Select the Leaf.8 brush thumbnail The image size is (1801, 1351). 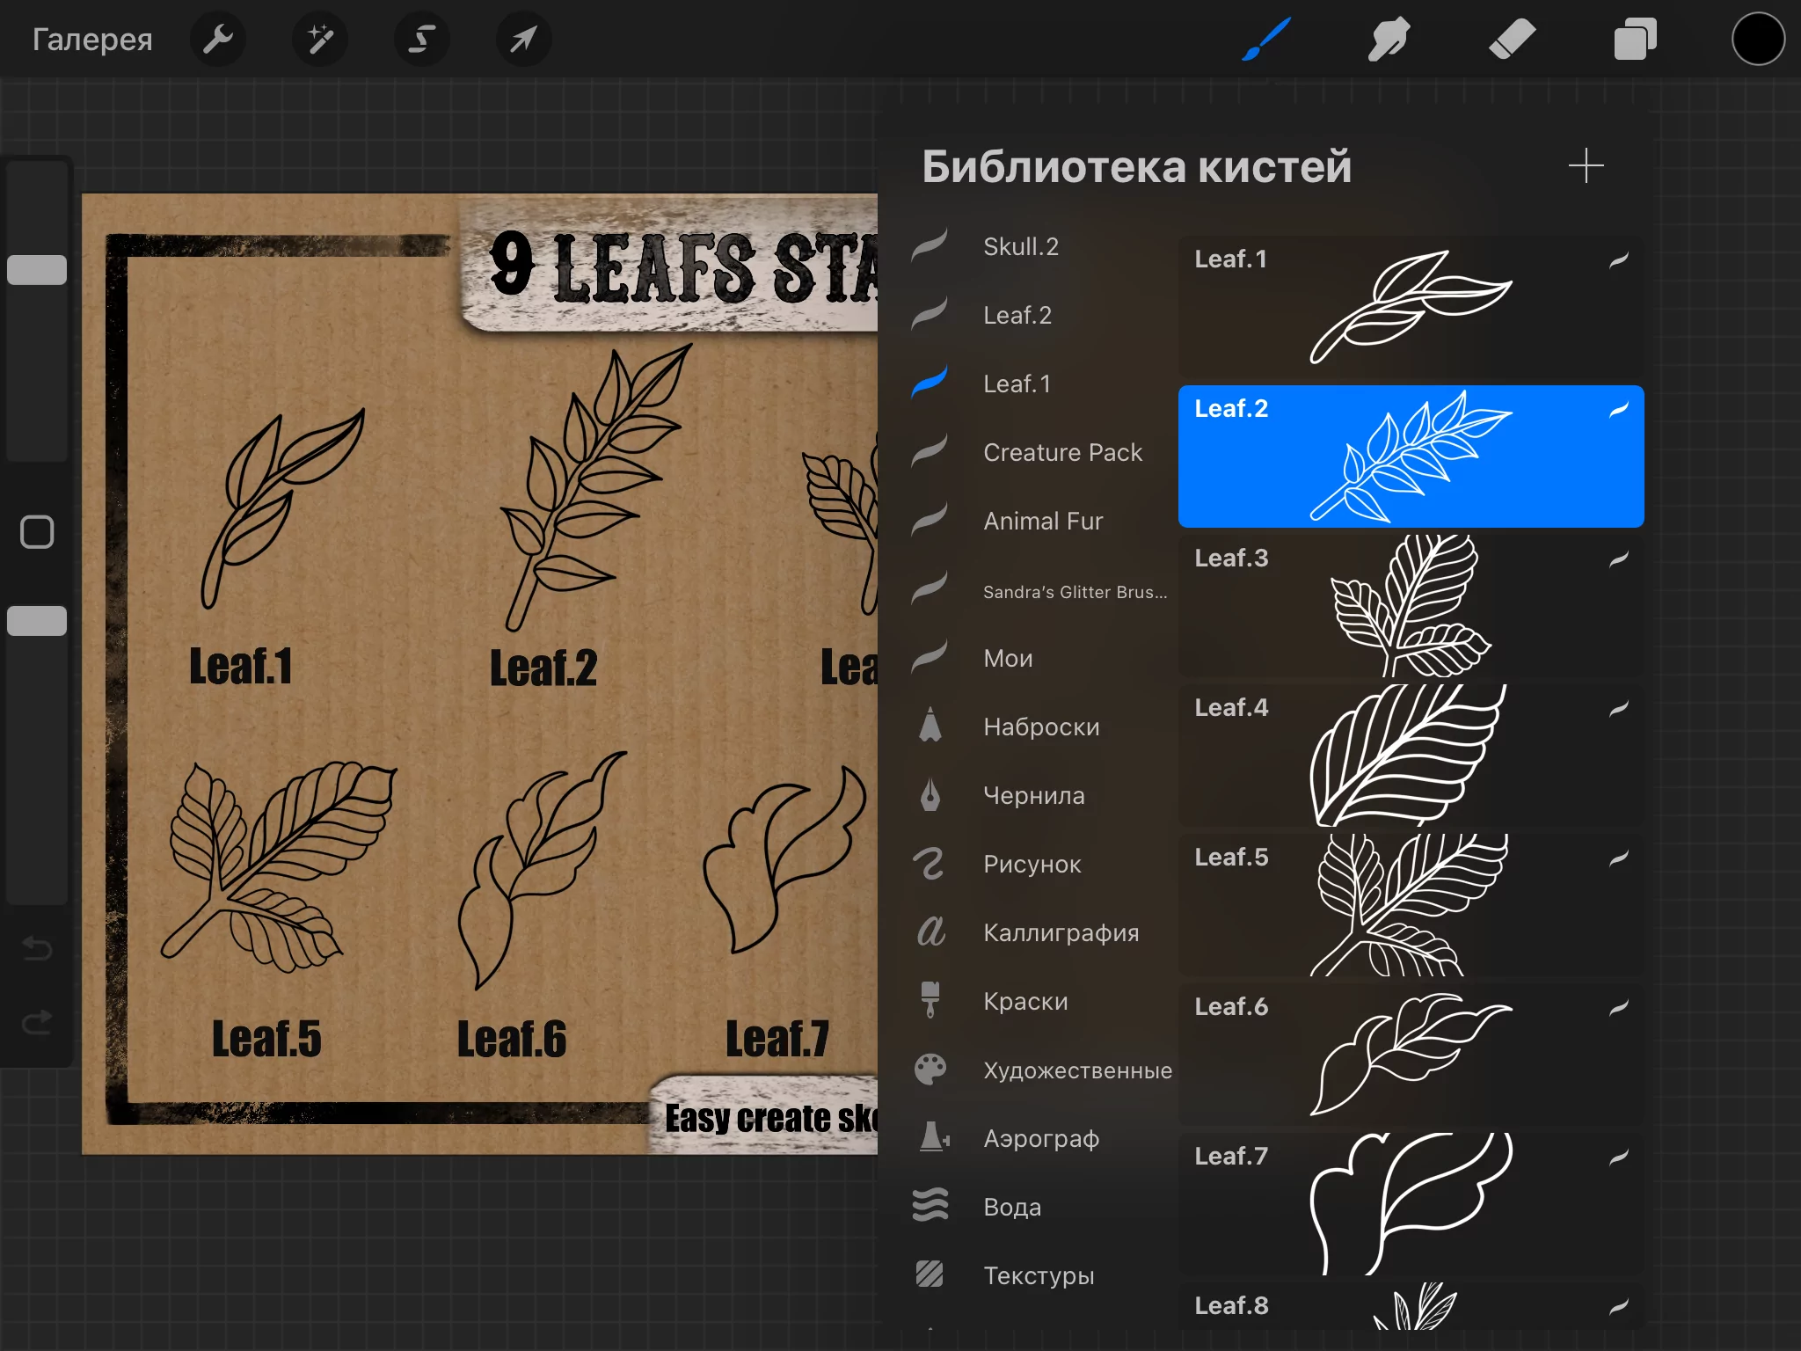tap(1411, 1306)
